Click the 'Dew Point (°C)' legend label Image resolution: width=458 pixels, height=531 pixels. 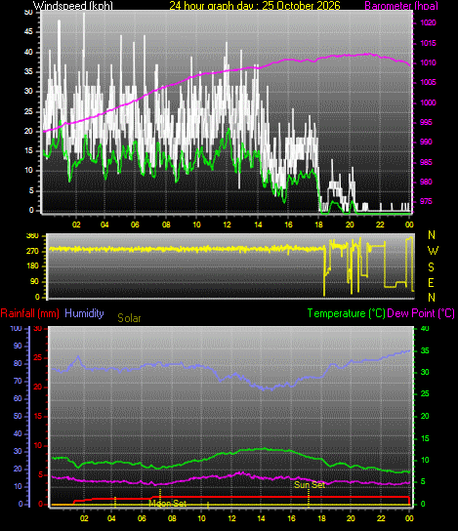[420, 313]
